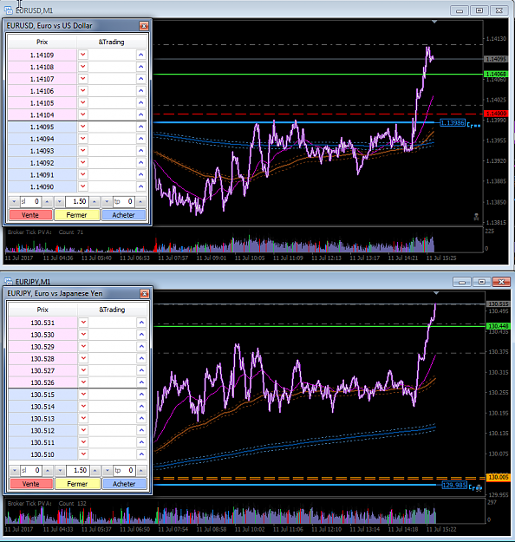Click the volume 1.50 field in EURJPY panel
Screen dimensions: 515x542
(x=77, y=470)
